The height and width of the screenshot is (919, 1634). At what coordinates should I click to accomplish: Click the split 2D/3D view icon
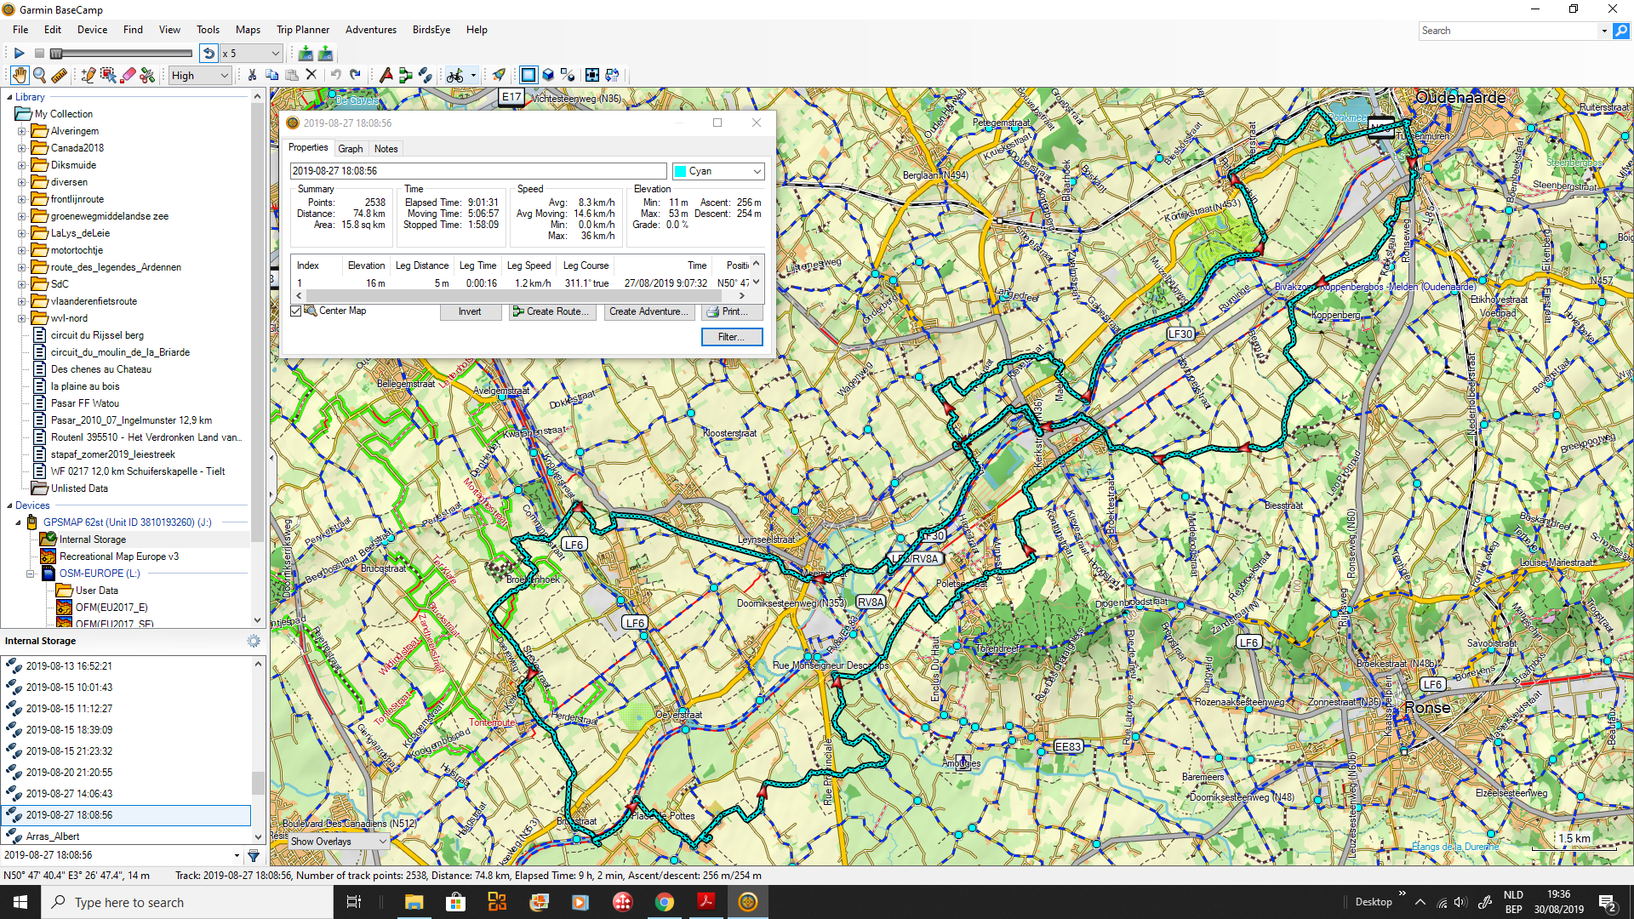coord(568,76)
